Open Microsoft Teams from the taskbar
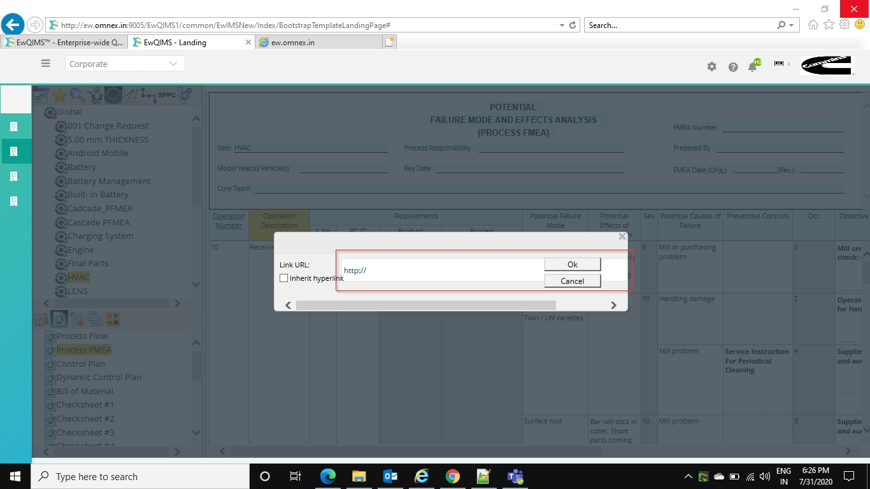The image size is (870, 489). (515, 476)
